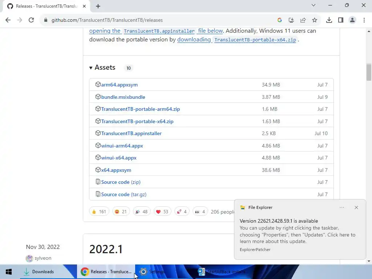This screenshot has height=279, width=372.
Task: Open the 2022.1 release heading
Action: pos(106,249)
